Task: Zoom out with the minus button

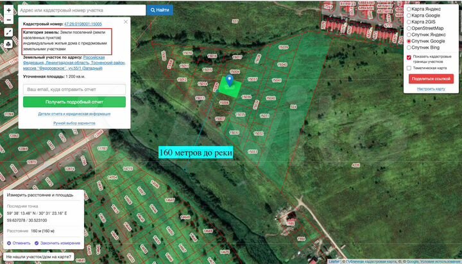Action: pyautogui.click(x=8, y=20)
